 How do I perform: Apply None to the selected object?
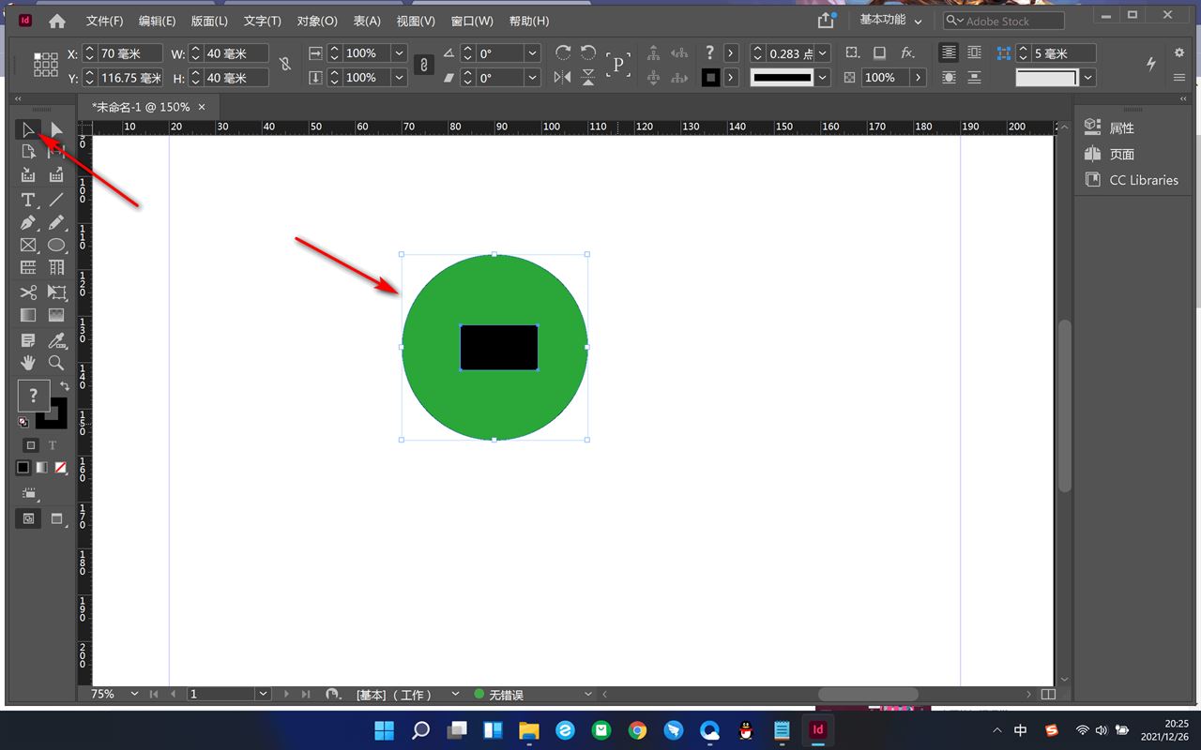click(60, 467)
